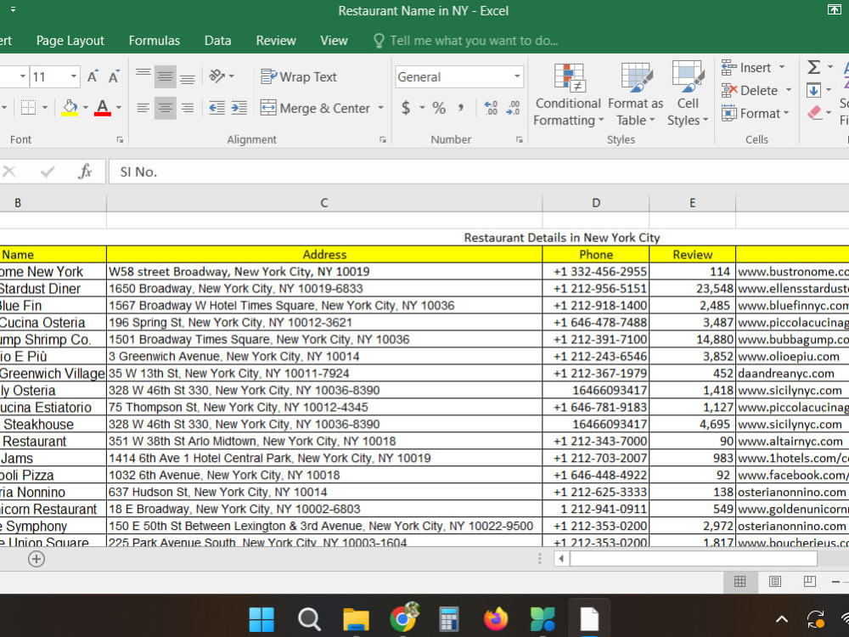Apply percent style

[439, 108]
